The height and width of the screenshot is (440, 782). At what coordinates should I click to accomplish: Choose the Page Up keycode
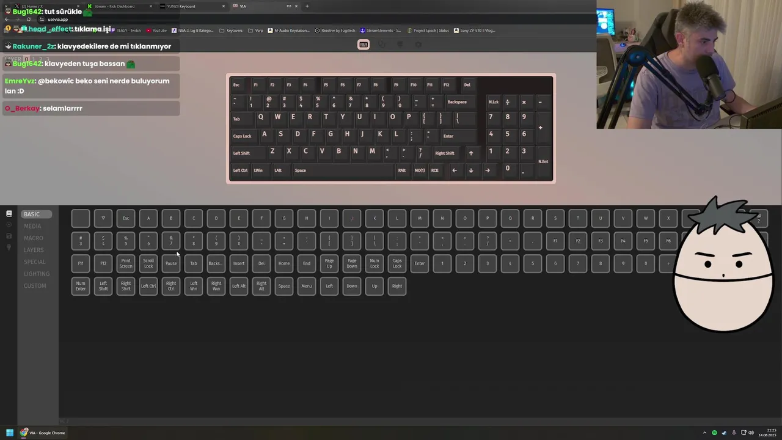pos(329,263)
